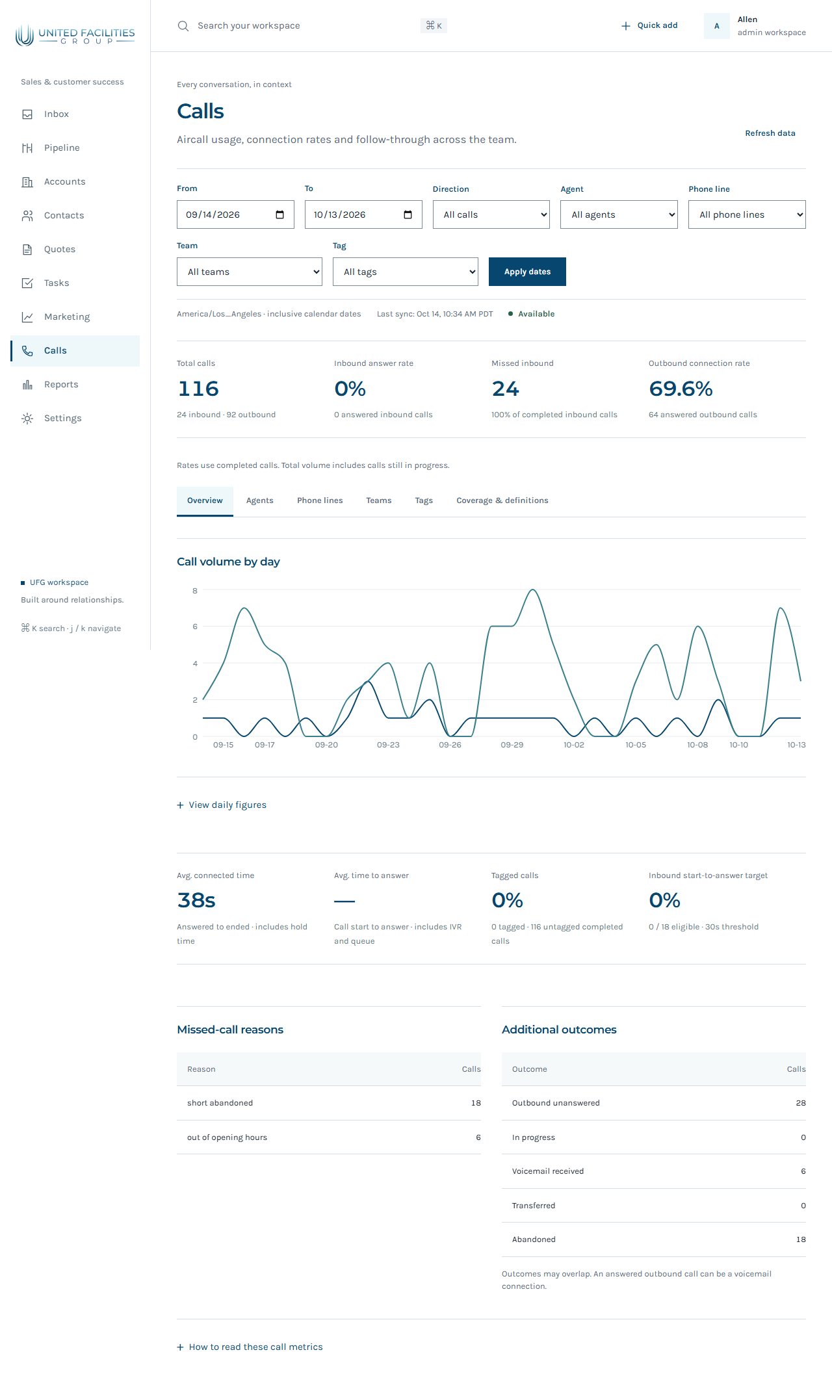This screenshot has width=832, height=1400.
Task: Click the search magnifier icon
Action: tap(183, 26)
